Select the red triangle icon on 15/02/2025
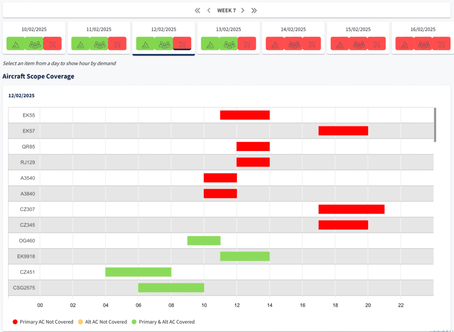Screen dimensions: 454x332 point(340,43)
